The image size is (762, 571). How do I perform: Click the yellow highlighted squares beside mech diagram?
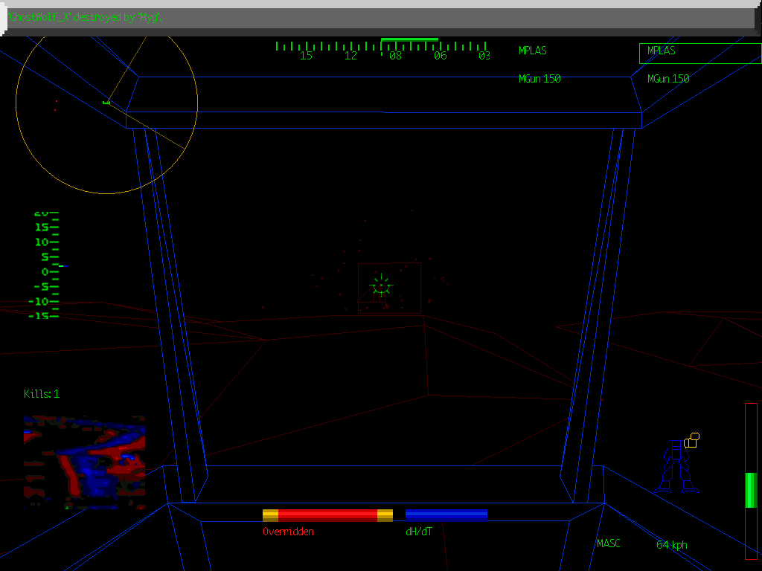[692, 440]
